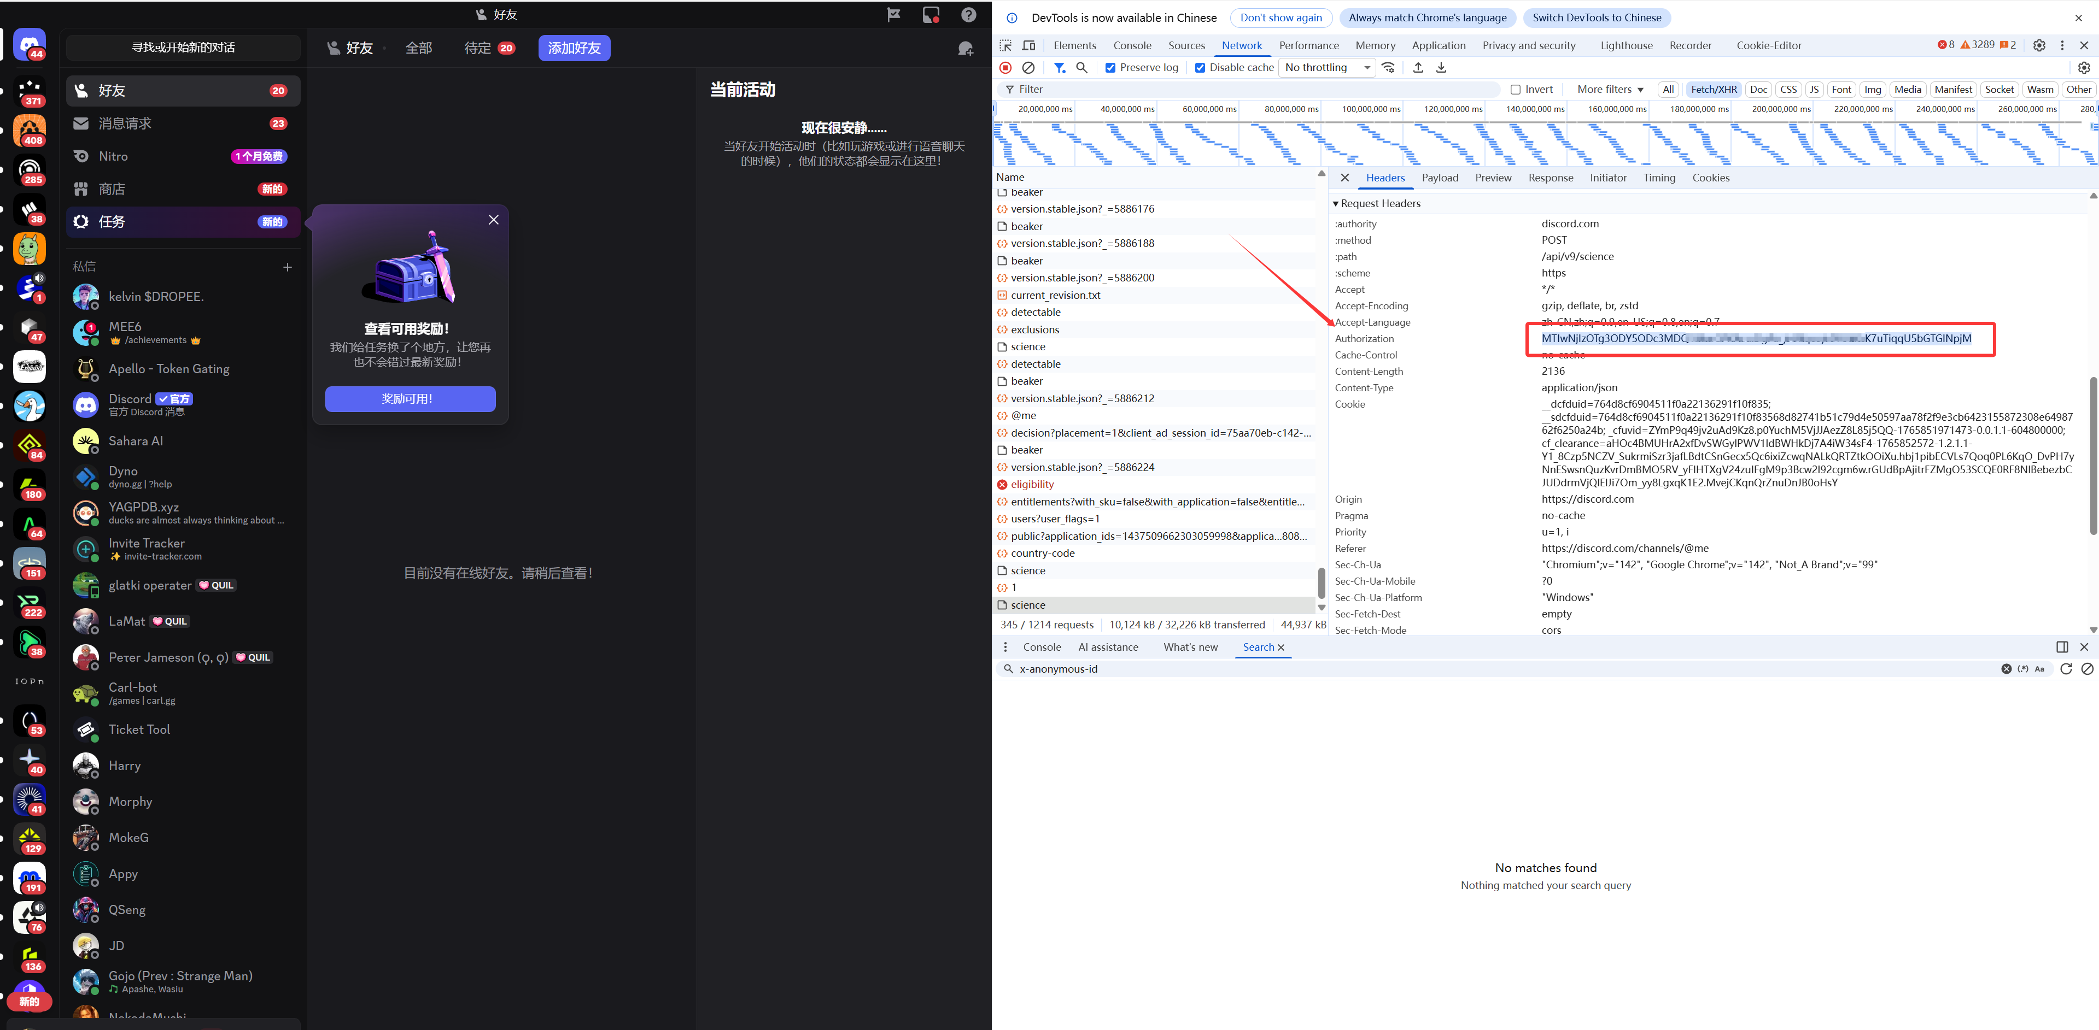Click the 添加好友 button
This screenshot has width=2099, height=1030.
click(574, 48)
